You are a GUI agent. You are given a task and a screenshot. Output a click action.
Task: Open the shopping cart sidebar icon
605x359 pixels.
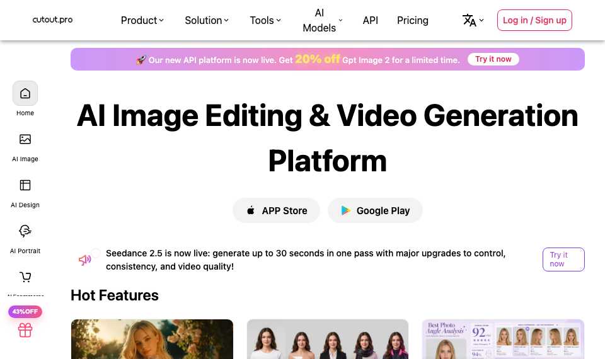click(x=25, y=277)
